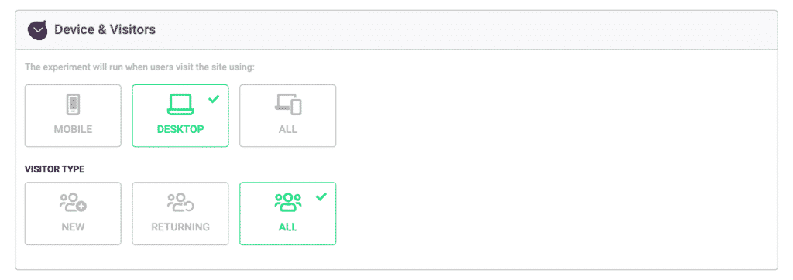The width and height of the screenshot is (793, 280).
Task: Select the green all visitors group icon
Action: [x=288, y=202]
